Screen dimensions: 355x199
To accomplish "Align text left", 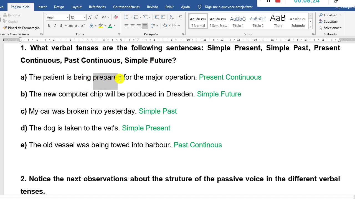I will [126, 26].
